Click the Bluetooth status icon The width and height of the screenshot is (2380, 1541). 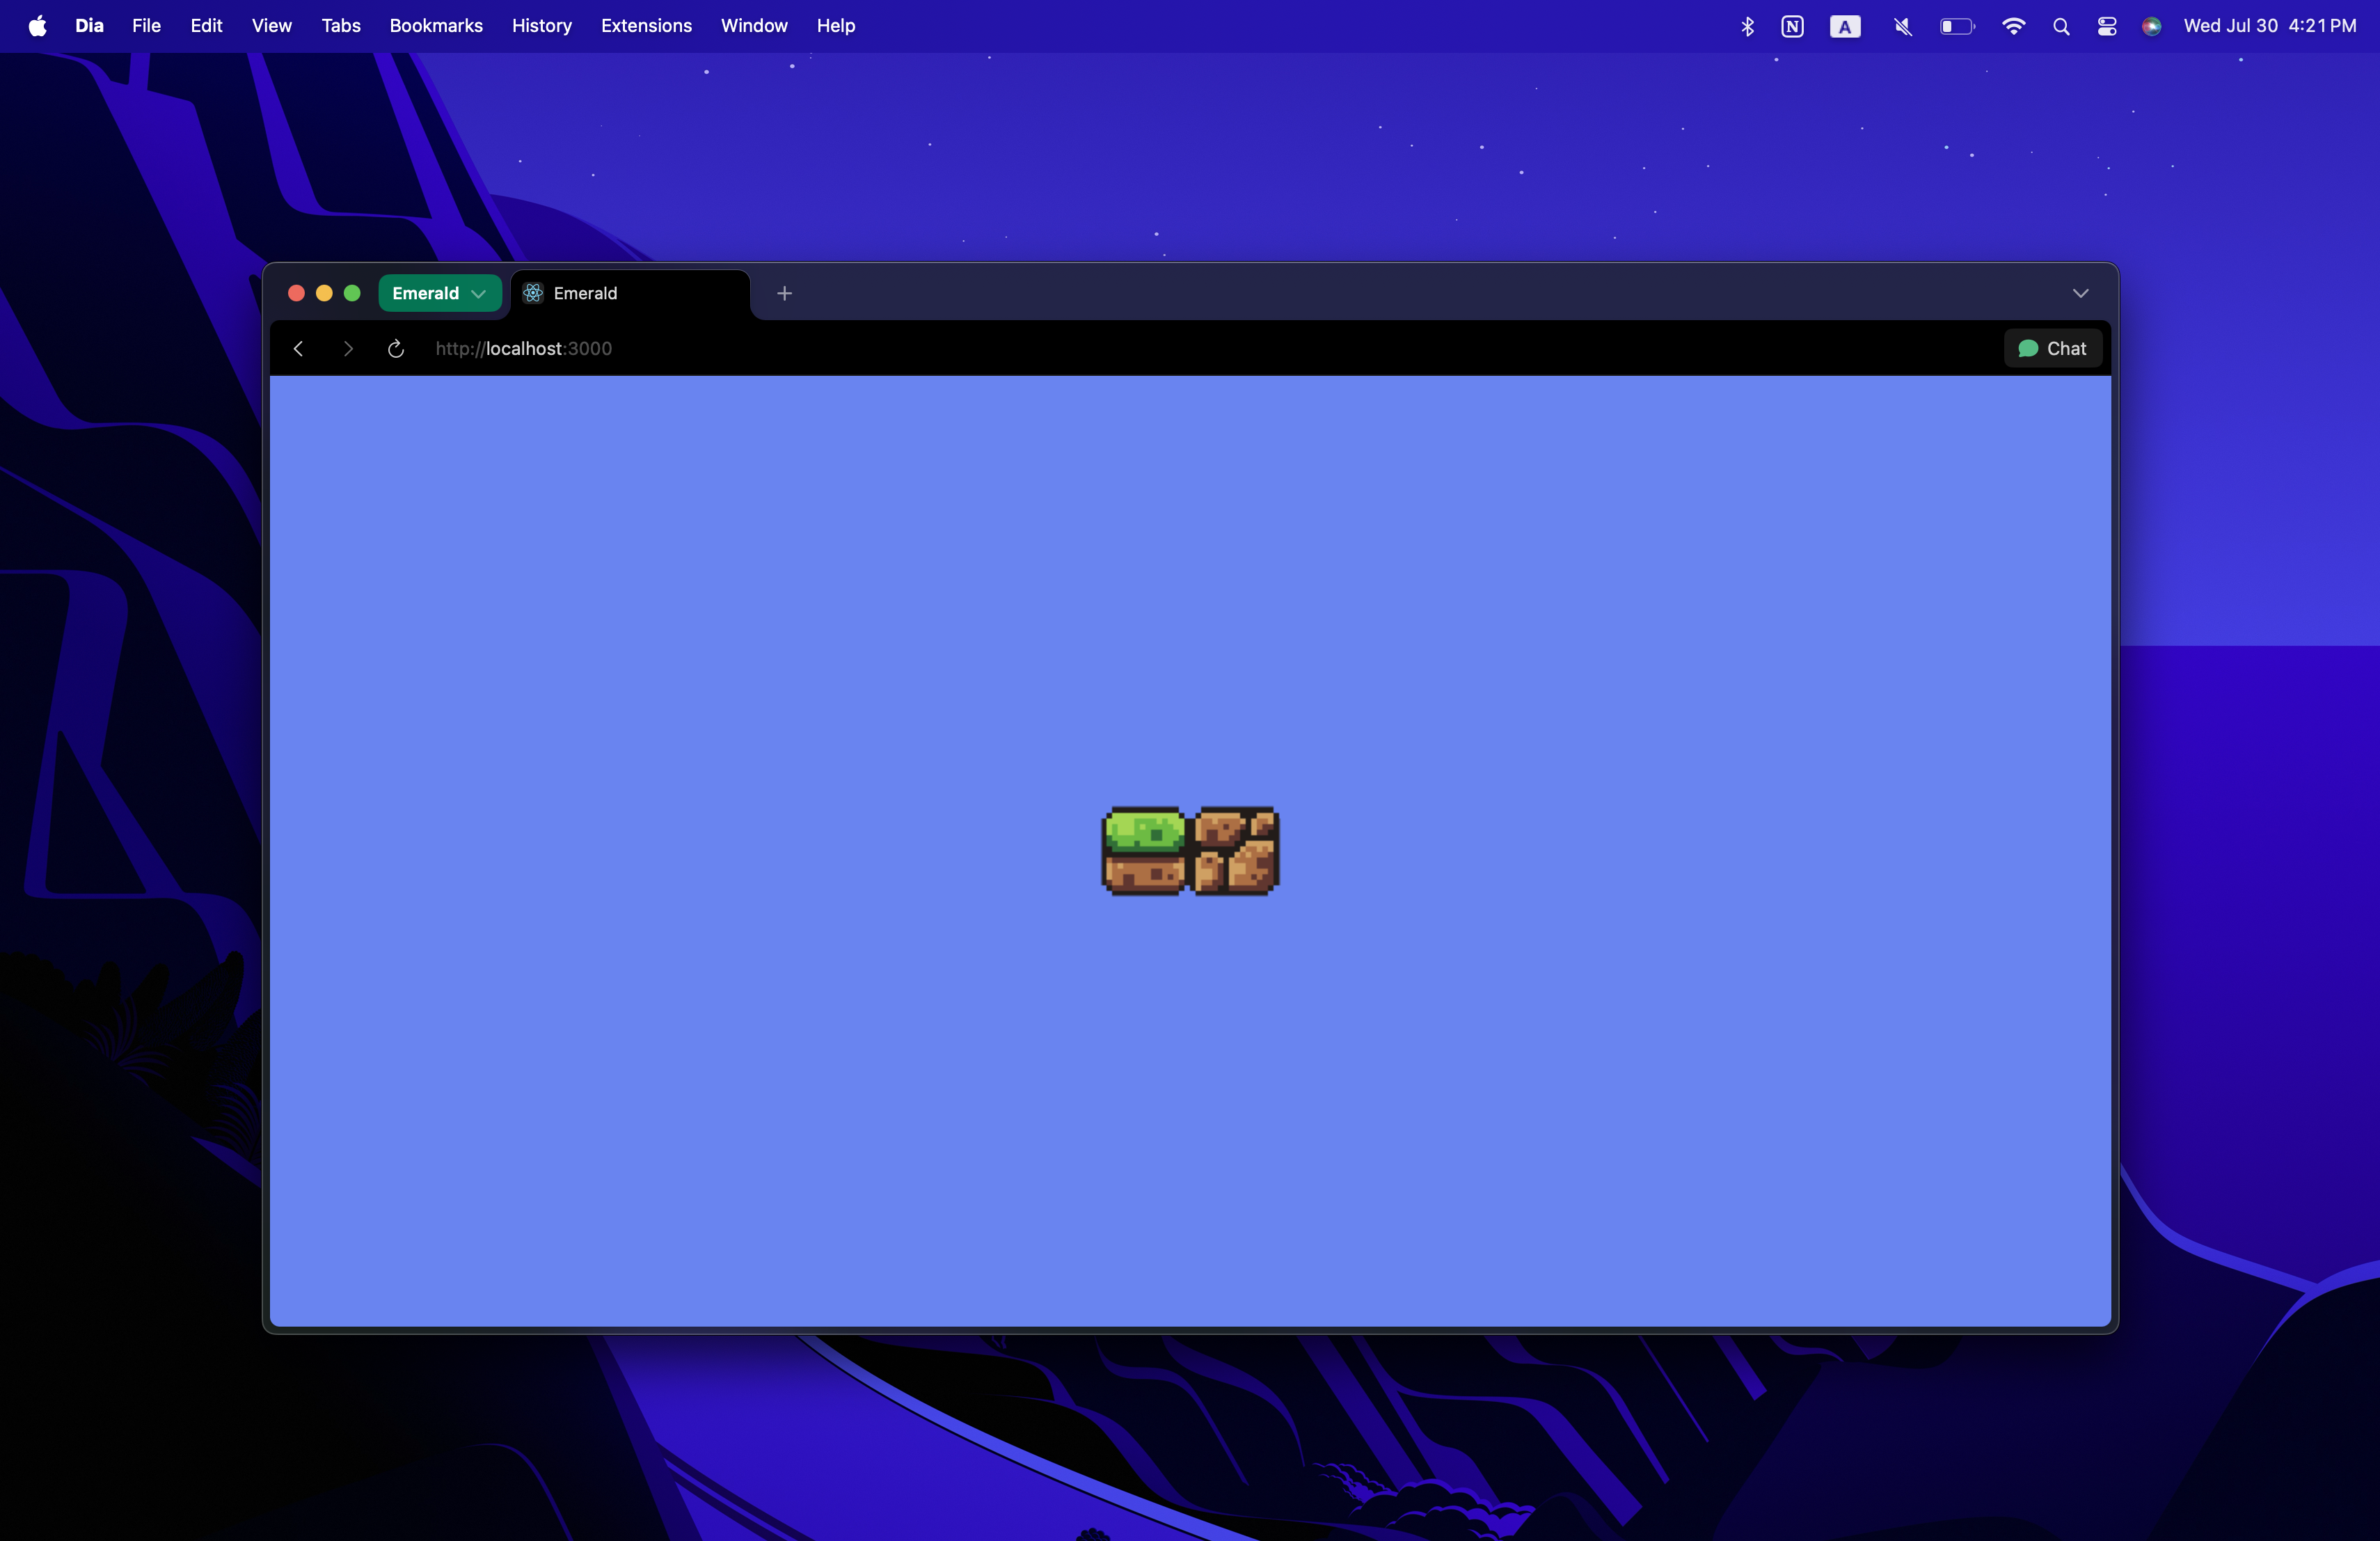[x=1747, y=26]
